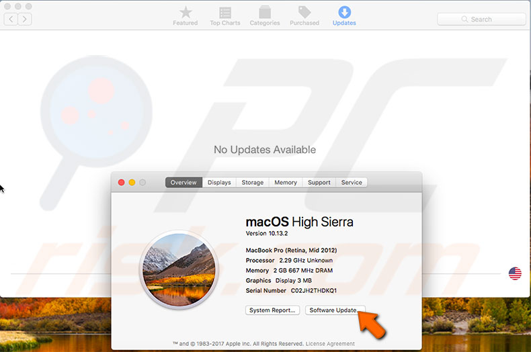This screenshot has height=352, width=531.
Task: Switch to the Storage tab
Action: [x=253, y=183]
